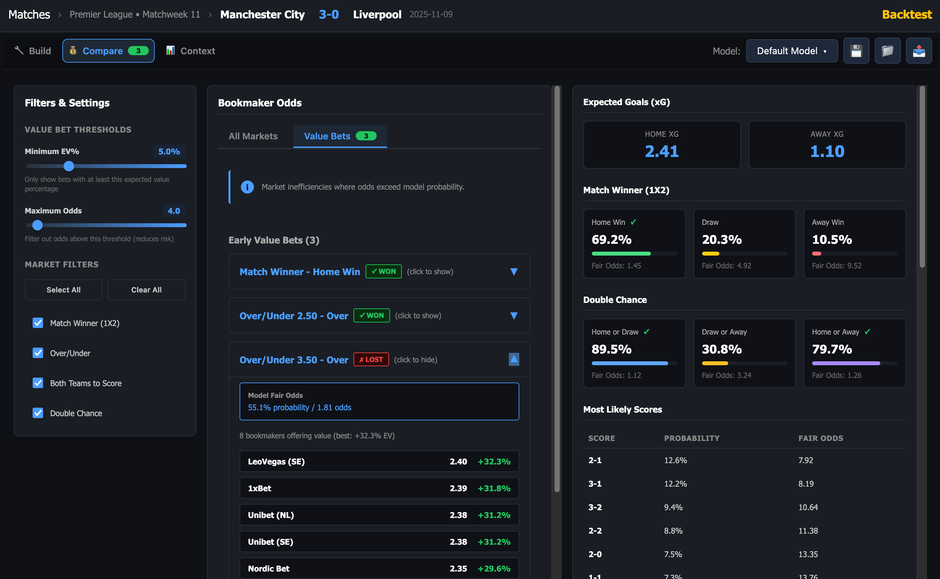The width and height of the screenshot is (940, 579).
Task: Open Matches from the breadcrumb
Action: tap(29, 14)
